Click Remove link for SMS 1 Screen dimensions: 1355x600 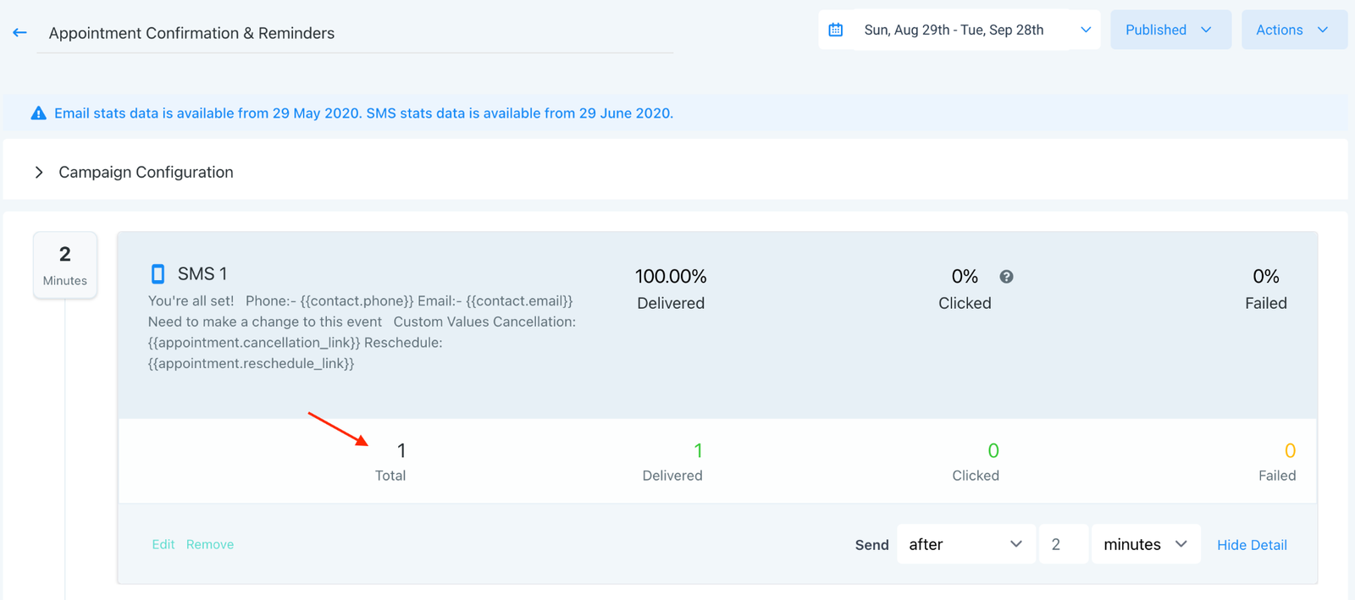point(210,544)
